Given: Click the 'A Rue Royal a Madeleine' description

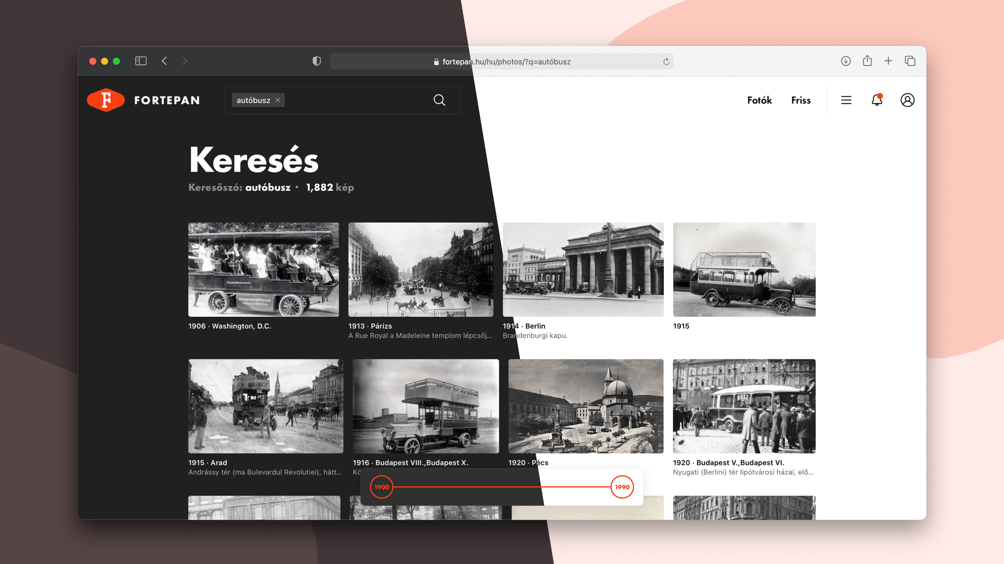Looking at the screenshot, I should point(420,336).
